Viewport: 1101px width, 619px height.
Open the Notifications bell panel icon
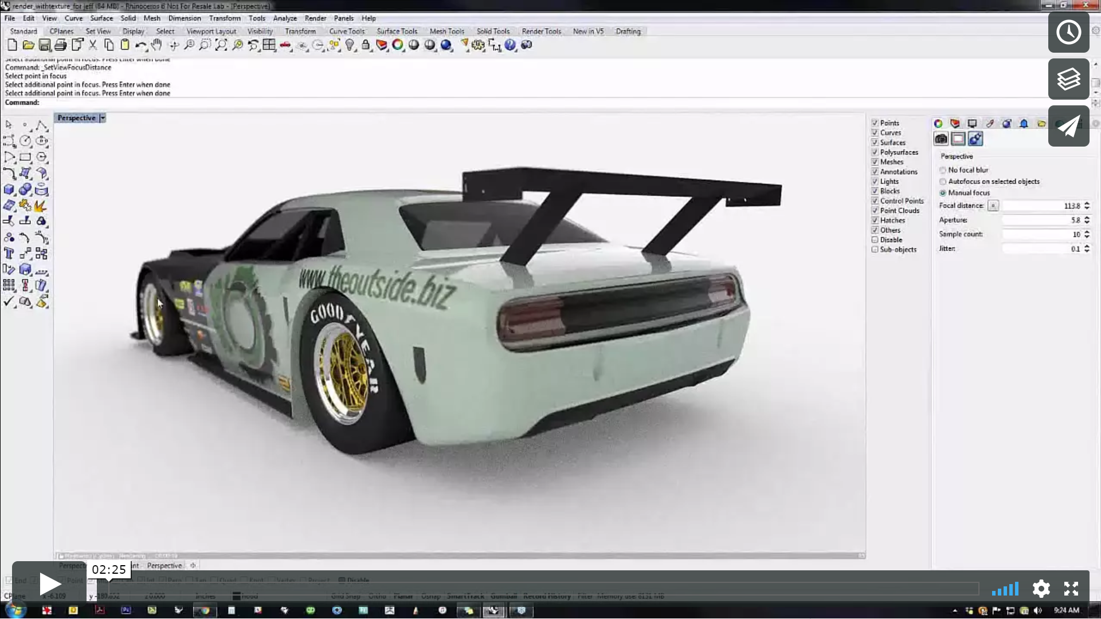[1024, 124]
